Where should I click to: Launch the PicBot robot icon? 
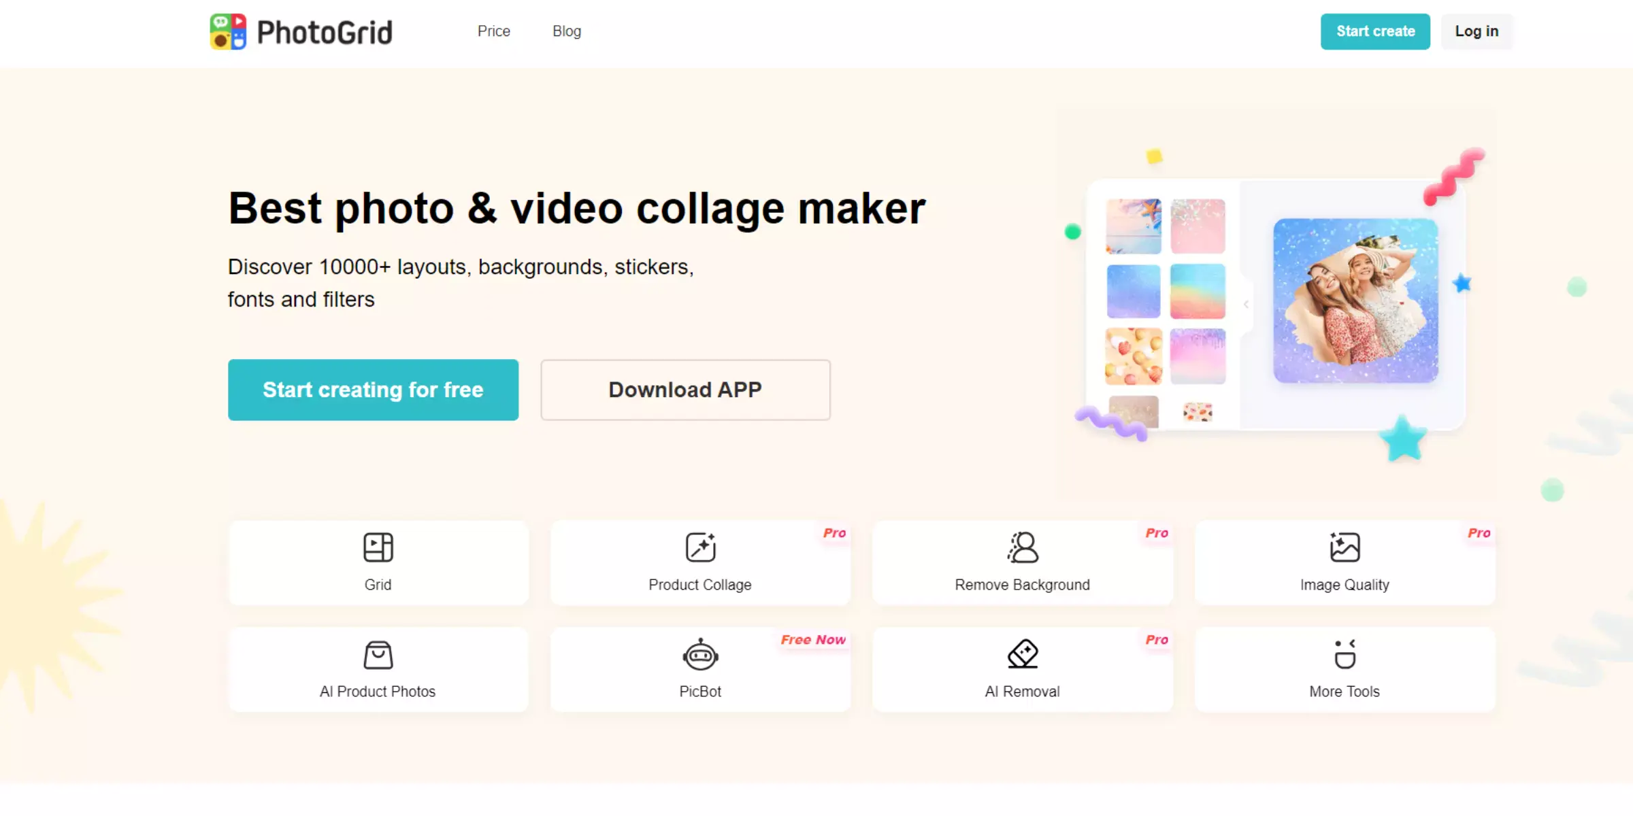click(700, 655)
